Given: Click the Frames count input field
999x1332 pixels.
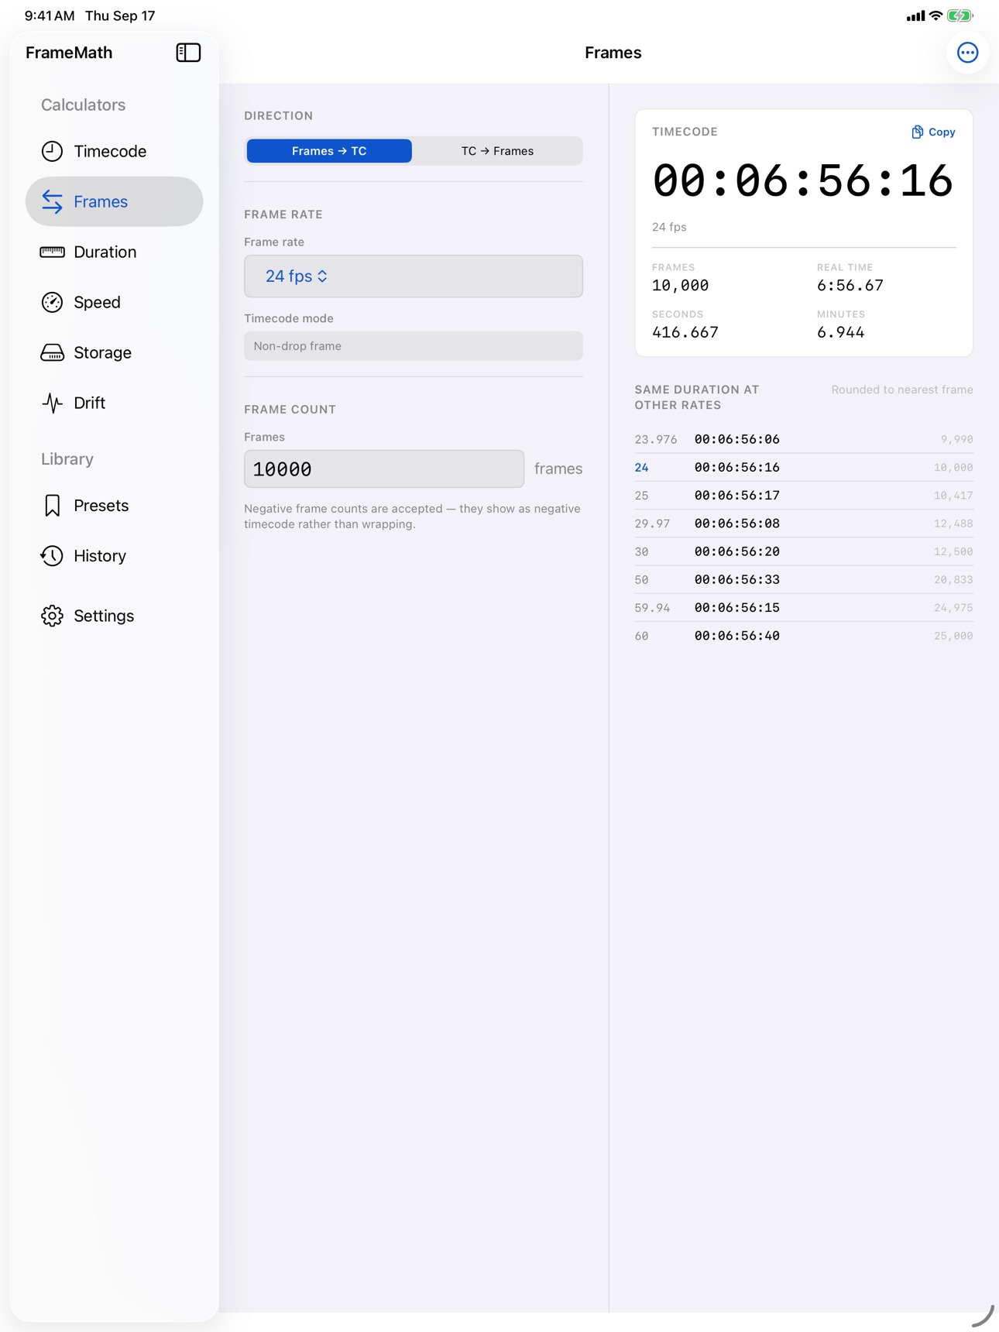Looking at the screenshot, I should [x=384, y=469].
